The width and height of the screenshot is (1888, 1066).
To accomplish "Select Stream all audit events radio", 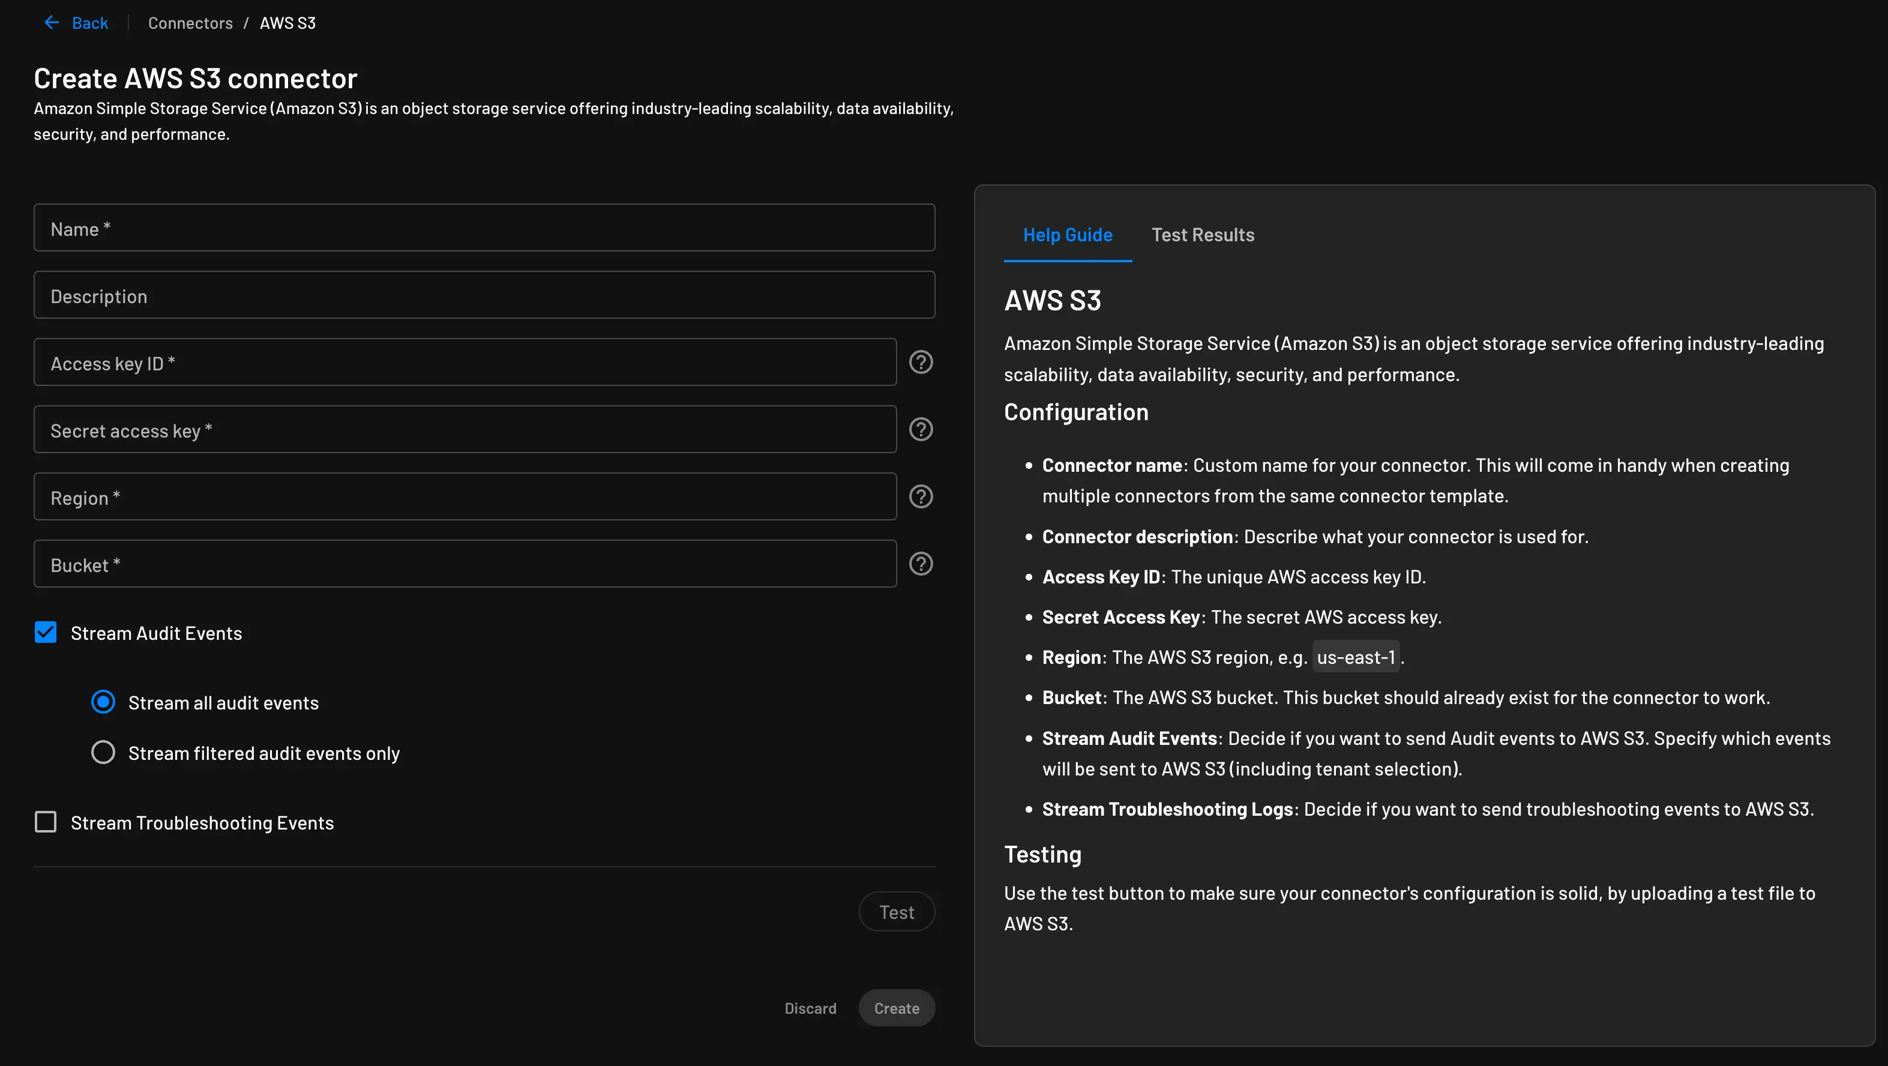I will pos(103,702).
